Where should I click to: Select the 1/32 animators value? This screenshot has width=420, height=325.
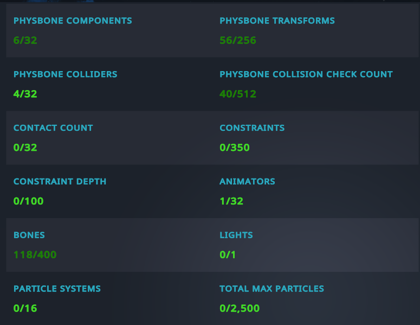(x=231, y=201)
